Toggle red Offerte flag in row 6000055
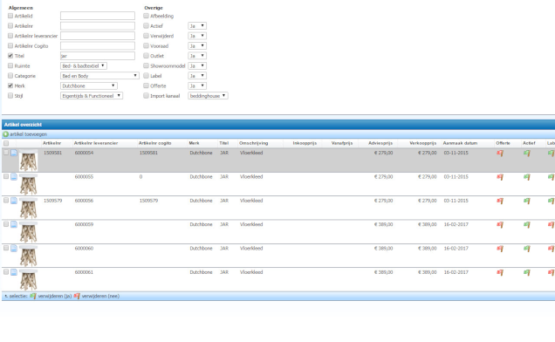This screenshot has height=342, width=555. pyautogui.click(x=500, y=176)
